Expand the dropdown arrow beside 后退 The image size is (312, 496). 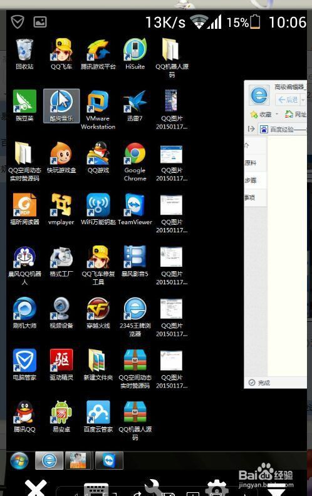tap(303, 100)
